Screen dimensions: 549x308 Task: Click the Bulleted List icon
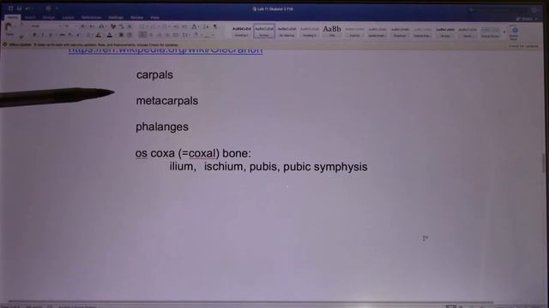142,27
